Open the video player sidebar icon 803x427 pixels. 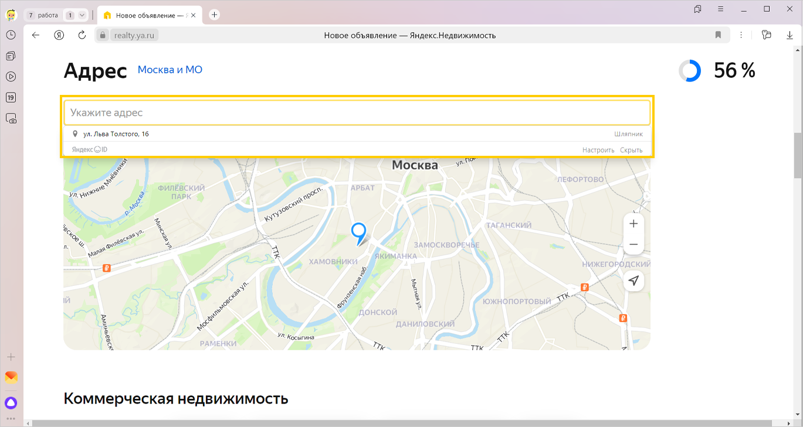(x=11, y=77)
